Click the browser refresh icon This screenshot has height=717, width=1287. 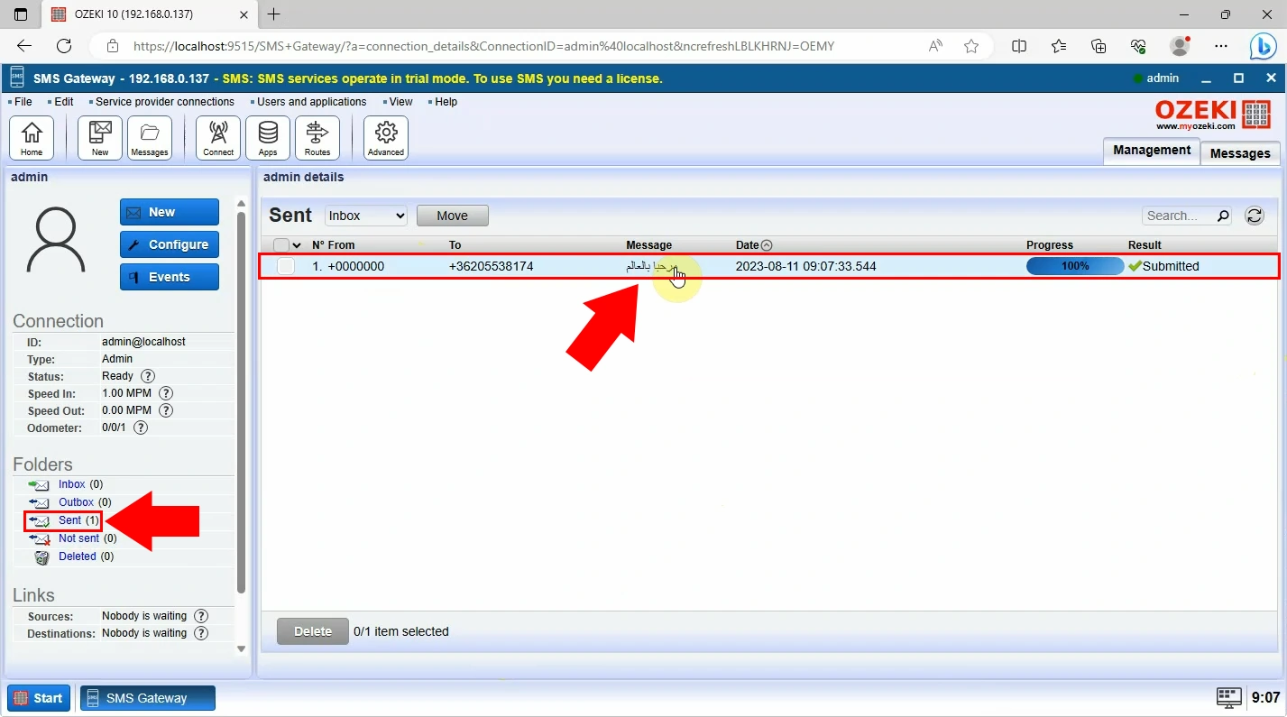pyautogui.click(x=64, y=46)
